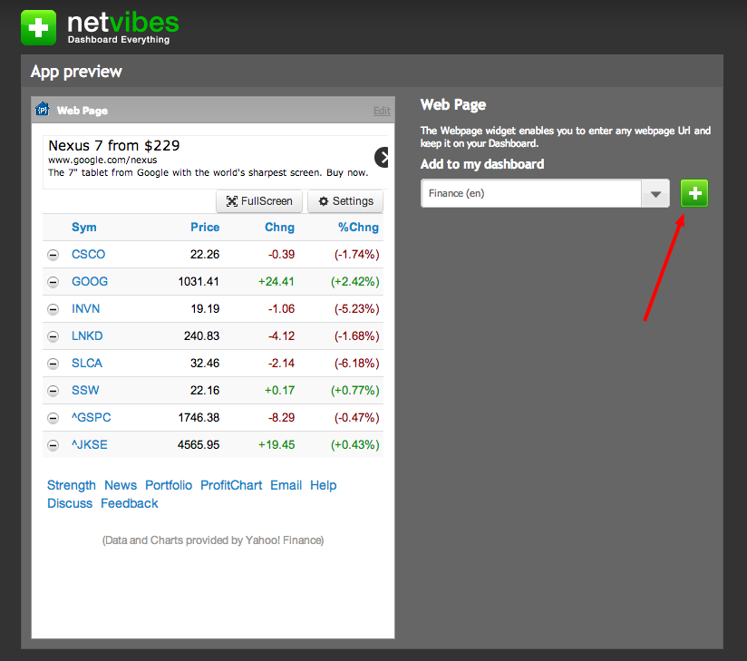Screen dimensions: 747x661
Task: Expand the Finance (en) dashboard dropdown arrow
Action: pyautogui.click(x=655, y=193)
